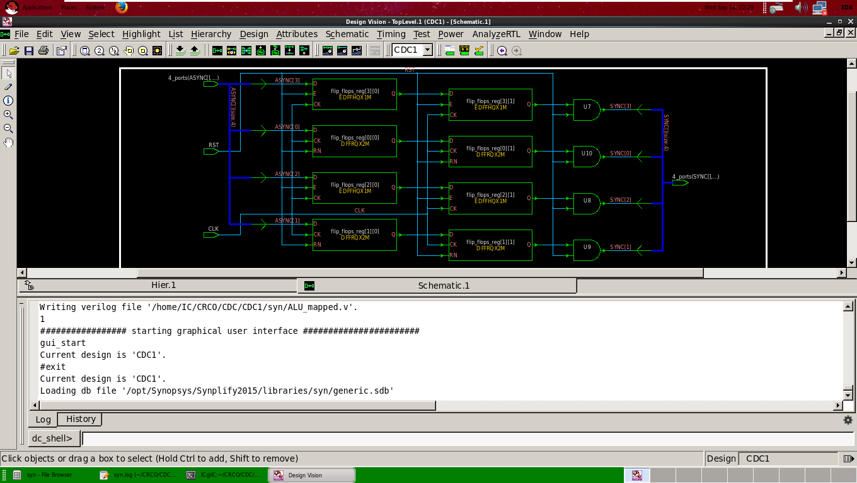857x483 pixels.
Task: Switch to the Hier.1 tab
Action: coord(163,285)
